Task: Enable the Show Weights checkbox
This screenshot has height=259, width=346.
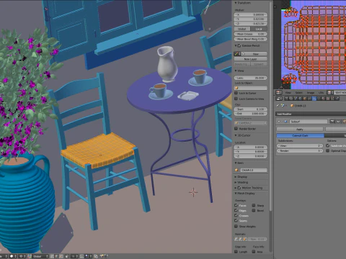Action: point(236,226)
